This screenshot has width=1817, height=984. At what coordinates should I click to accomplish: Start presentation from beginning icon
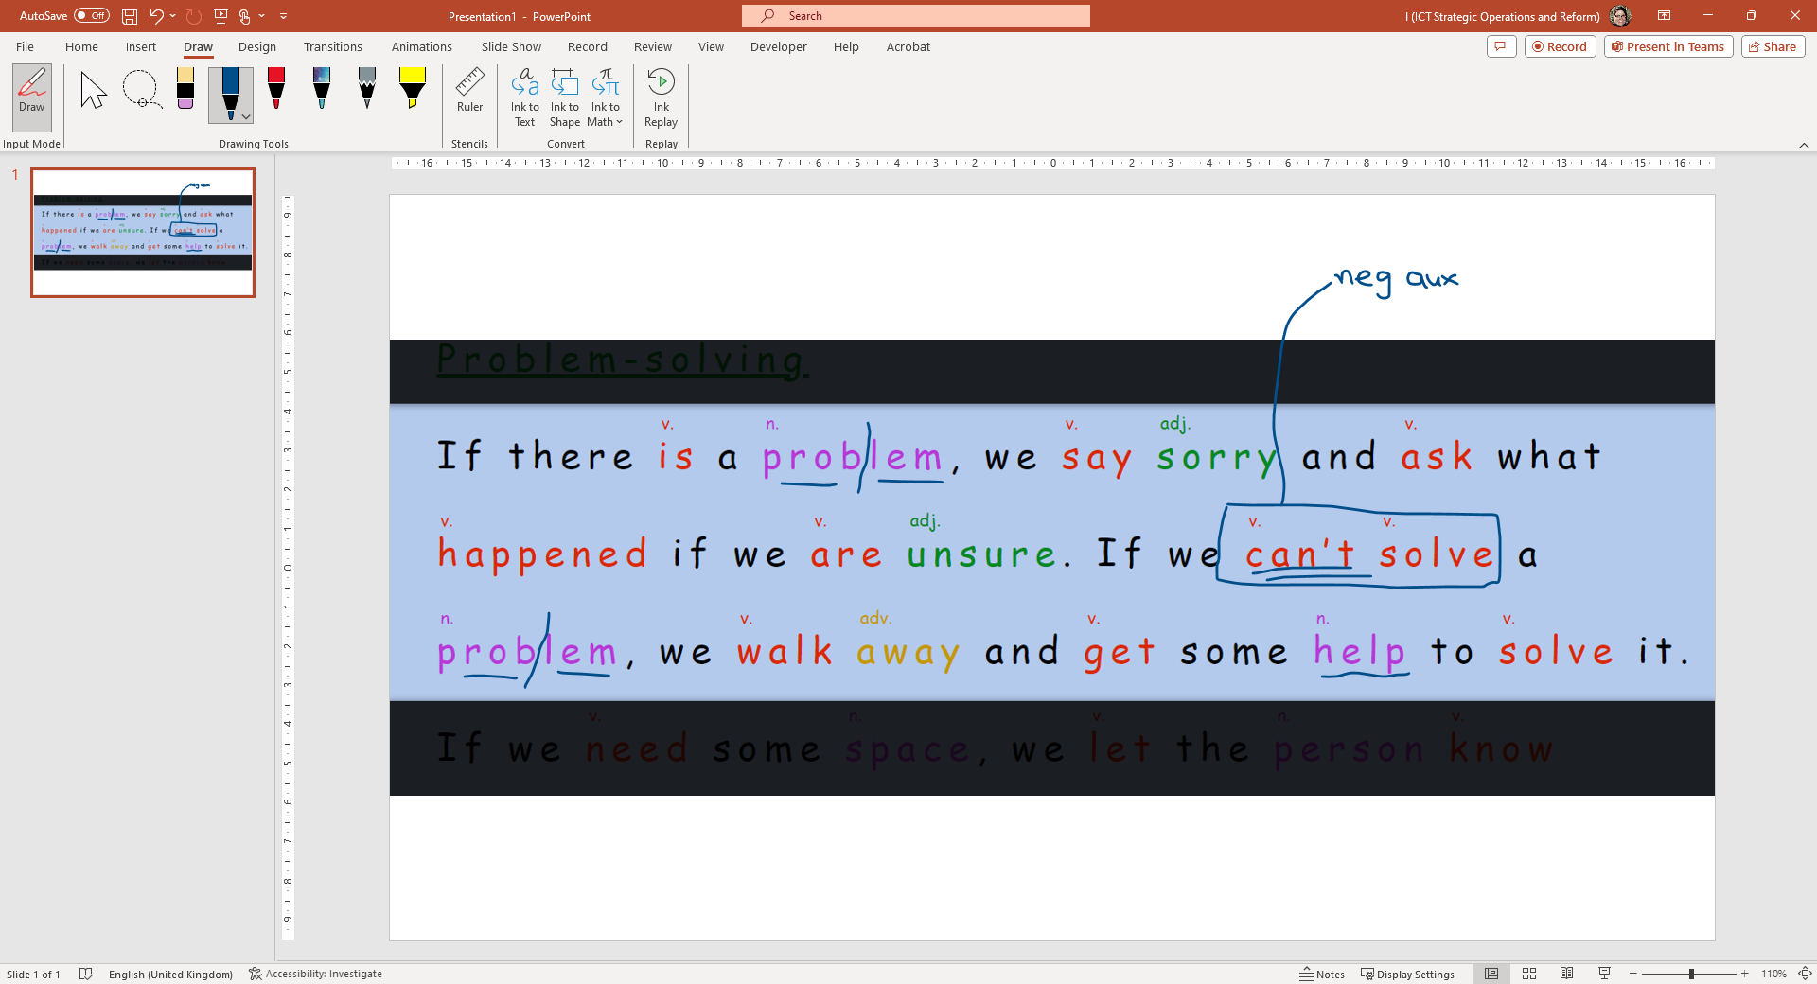click(221, 16)
